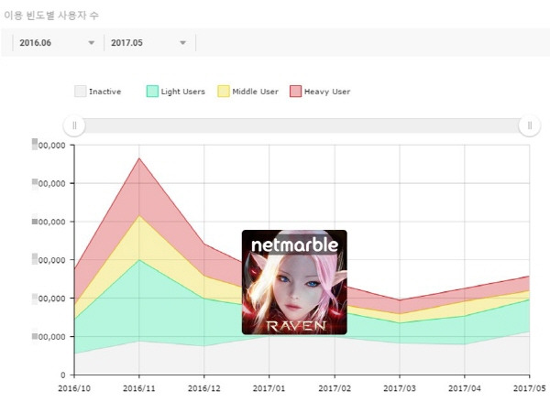Click the gray range slider track
This screenshot has width=550, height=402.
tap(302, 125)
